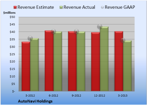Click the '$millions' axis unit label
This screenshot has width=147, height=105.
(9, 13)
